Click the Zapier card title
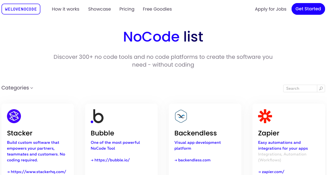This screenshot has height=175, width=327. (269, 133)
